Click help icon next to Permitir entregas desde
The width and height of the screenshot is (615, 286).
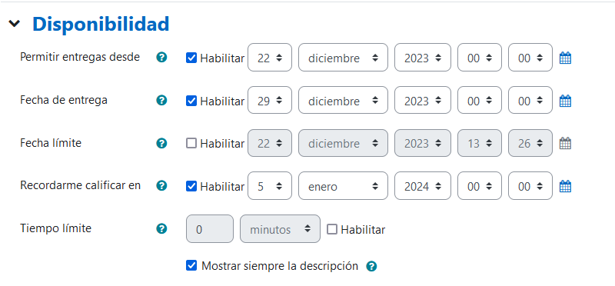[161, 58]
